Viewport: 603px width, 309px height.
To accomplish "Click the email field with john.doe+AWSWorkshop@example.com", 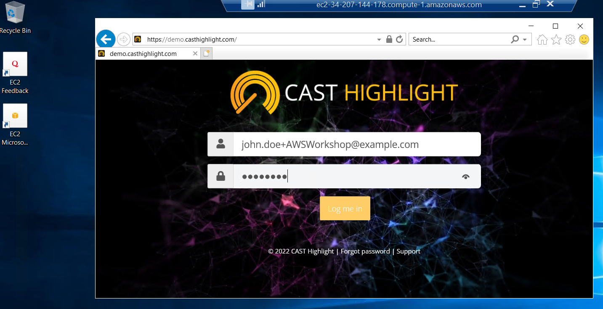I will tap(357, 144).
